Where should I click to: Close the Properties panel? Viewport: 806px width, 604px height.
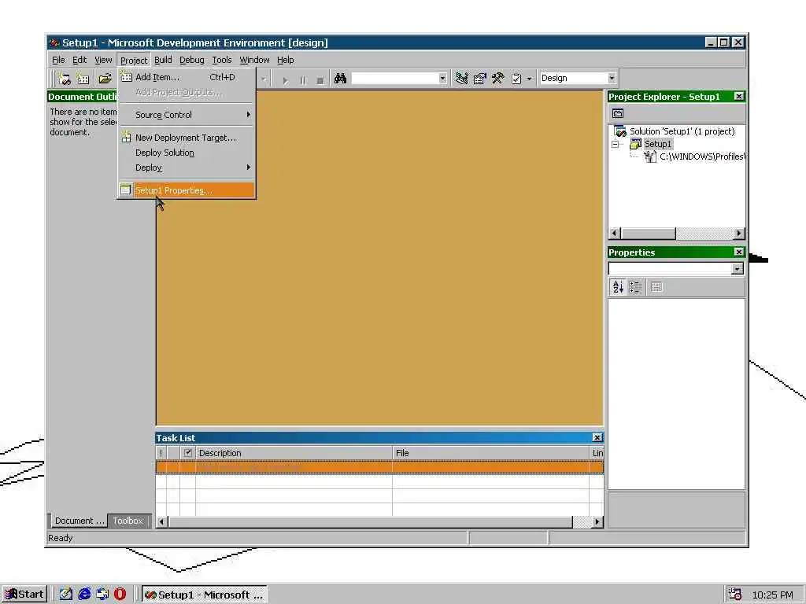[x=738, y=252]
